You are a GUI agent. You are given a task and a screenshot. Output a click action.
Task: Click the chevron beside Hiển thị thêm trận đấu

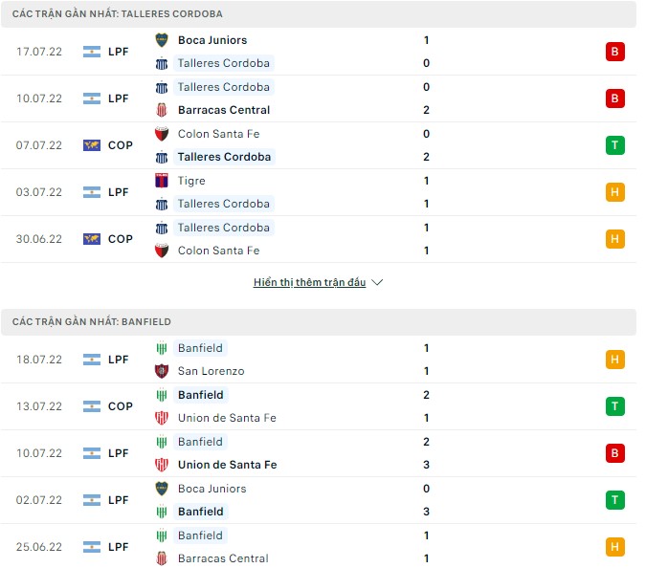tap(377, 283)
